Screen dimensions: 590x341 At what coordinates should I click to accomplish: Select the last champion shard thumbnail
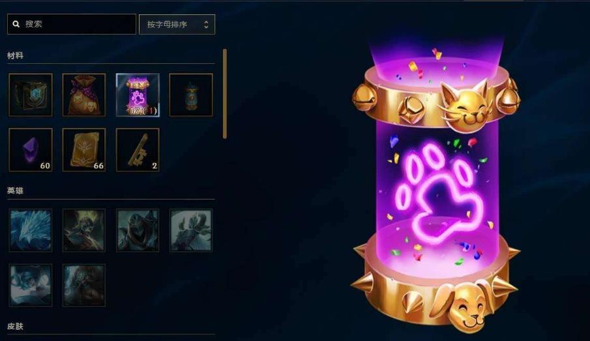tap(84, 285)
